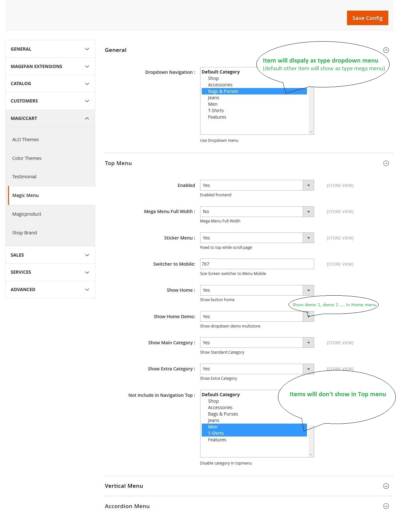Expand the Accordion Menu section icon
The image size is (398, 520).
[x=386, y=506]
